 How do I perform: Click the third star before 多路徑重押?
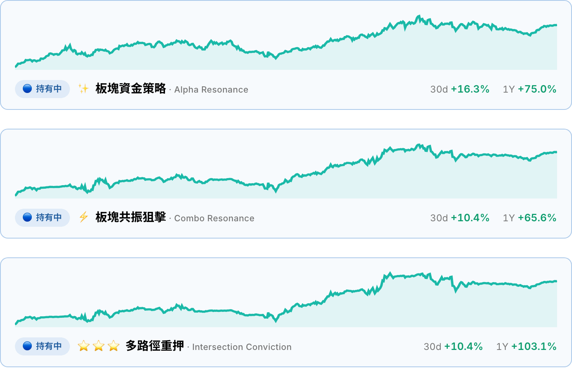click(x=114, y=346)
